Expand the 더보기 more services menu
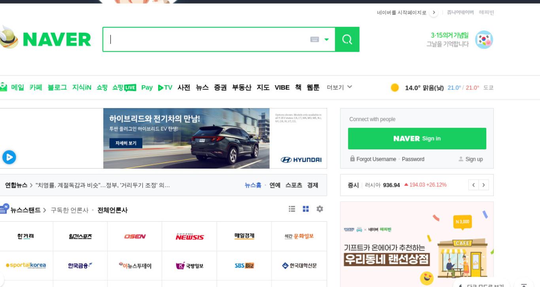 [x=339, y=88]
